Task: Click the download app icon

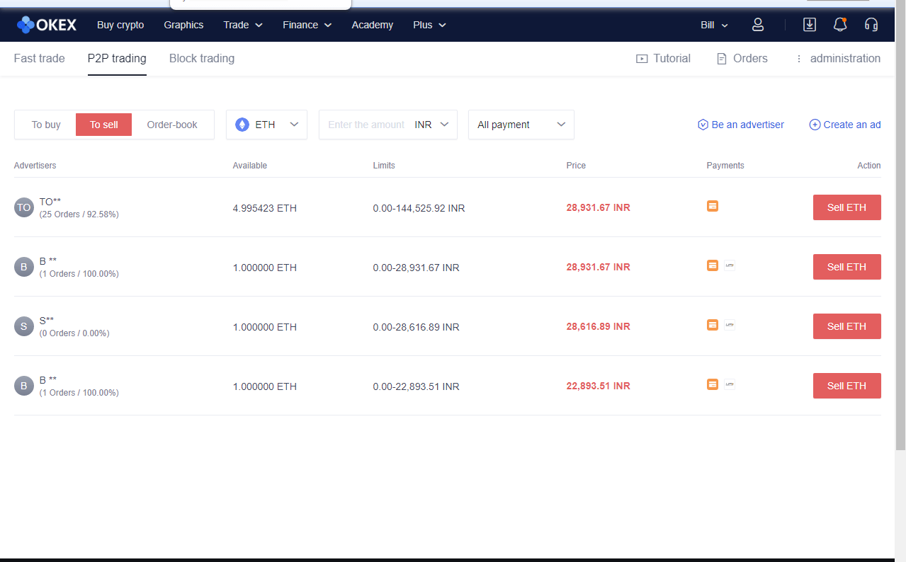Action: 809,25
